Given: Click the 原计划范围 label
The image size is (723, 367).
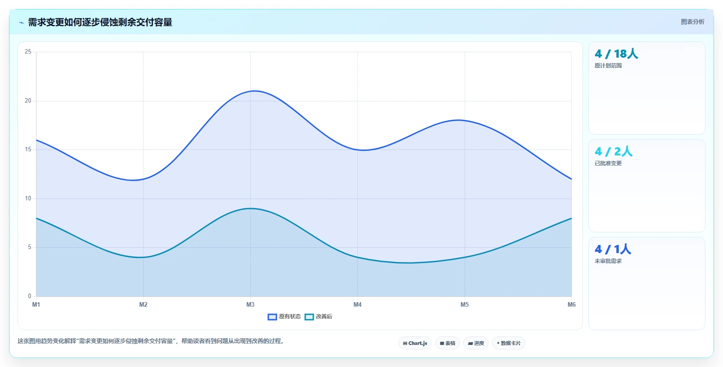Looking at the screenshot, I should pyautogui.click(x=608, y=66).
